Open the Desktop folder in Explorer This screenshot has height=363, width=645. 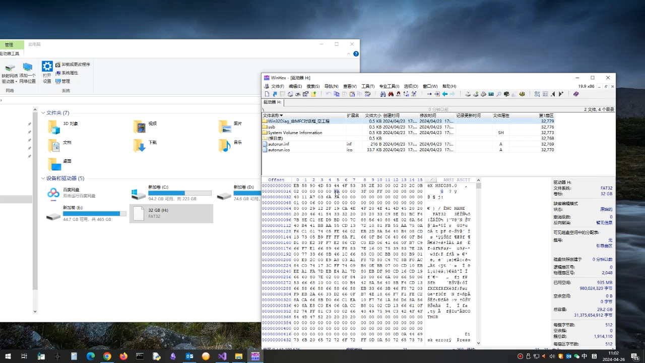53,164
